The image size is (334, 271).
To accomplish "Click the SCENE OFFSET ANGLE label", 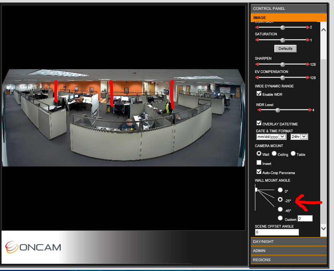I will point(274,226).
